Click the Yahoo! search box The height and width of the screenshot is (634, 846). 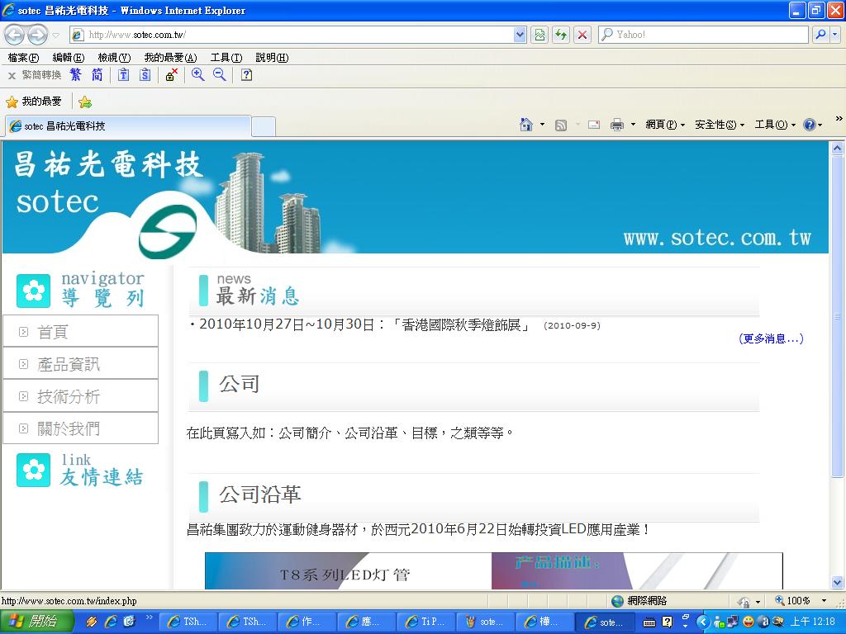[x=703, y=35]
